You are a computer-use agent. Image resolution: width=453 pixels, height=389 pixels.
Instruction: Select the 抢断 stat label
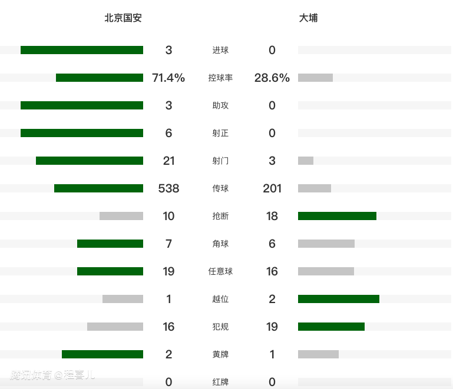220,217
